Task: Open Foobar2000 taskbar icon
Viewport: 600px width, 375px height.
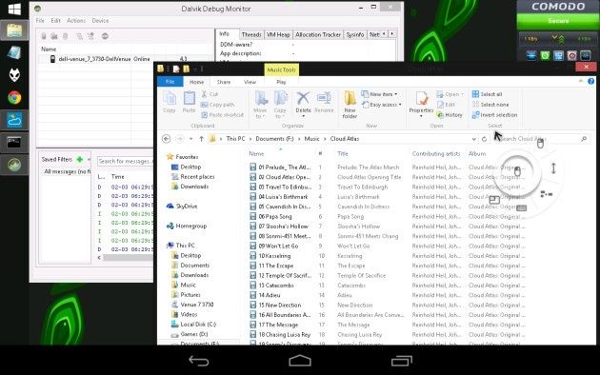Action: coord(14,75)
